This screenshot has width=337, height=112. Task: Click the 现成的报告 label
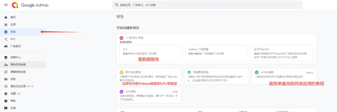pyautogui.click(x=126, y=42)
